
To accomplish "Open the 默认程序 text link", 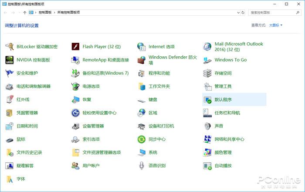I will pos(223,99).
